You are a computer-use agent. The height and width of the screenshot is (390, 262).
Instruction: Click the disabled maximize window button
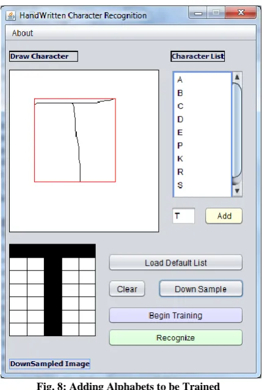click(x=216, y=13)
